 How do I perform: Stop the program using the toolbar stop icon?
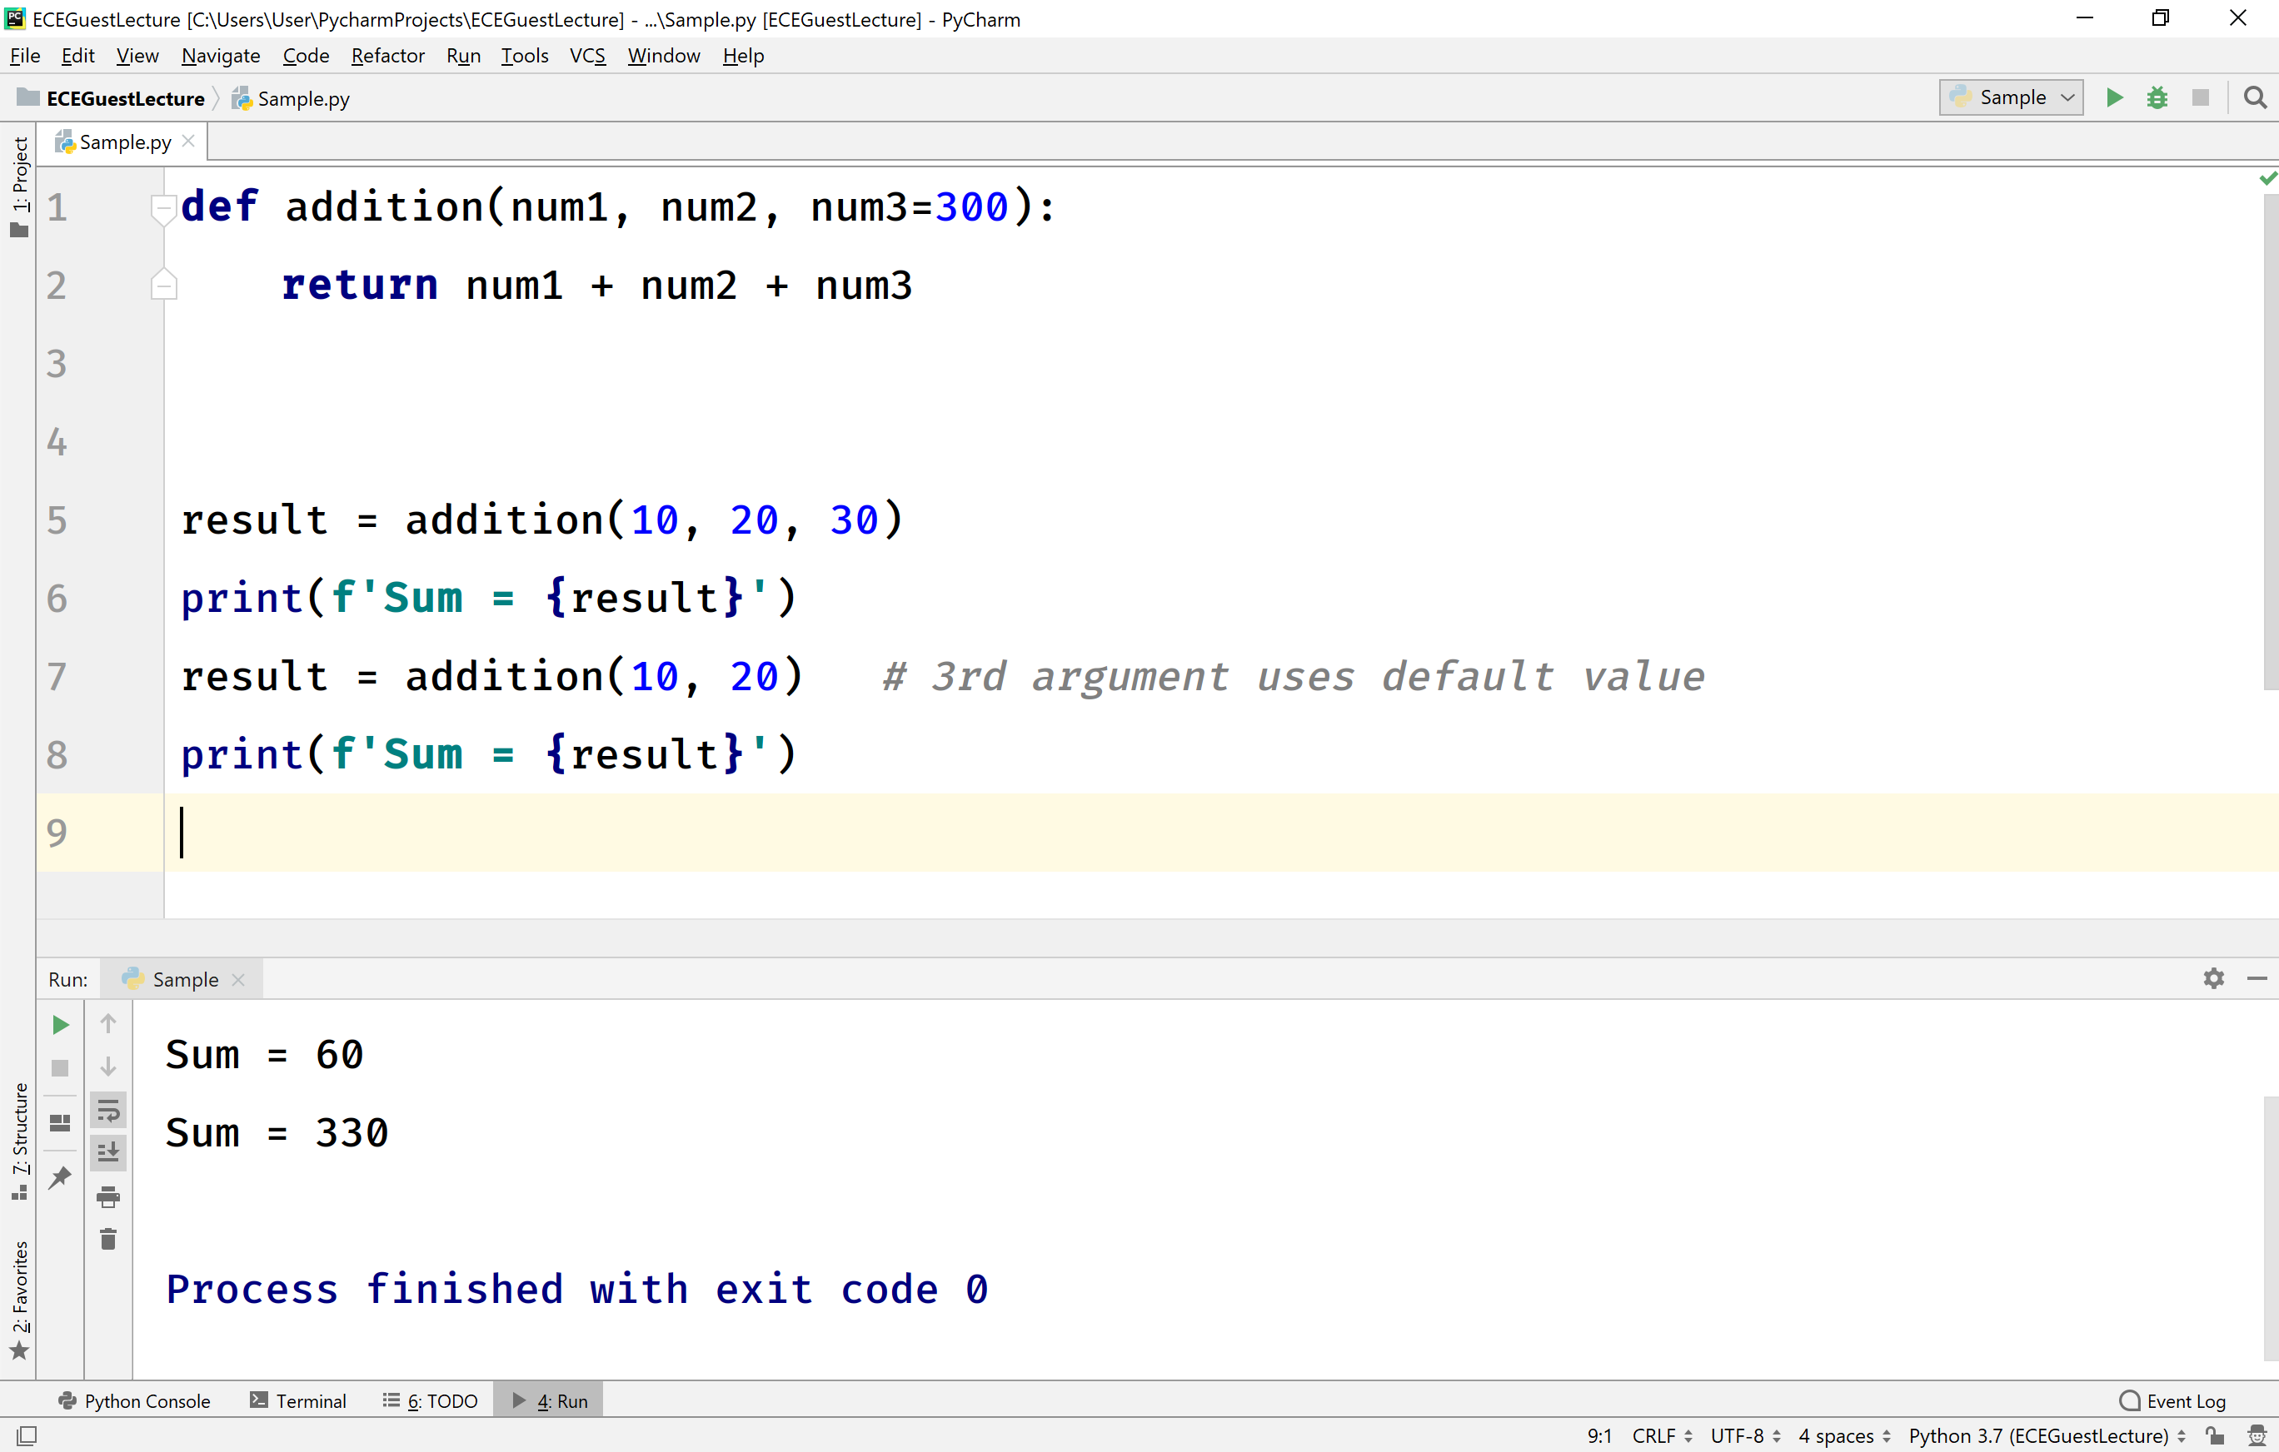pos(2202,97)
